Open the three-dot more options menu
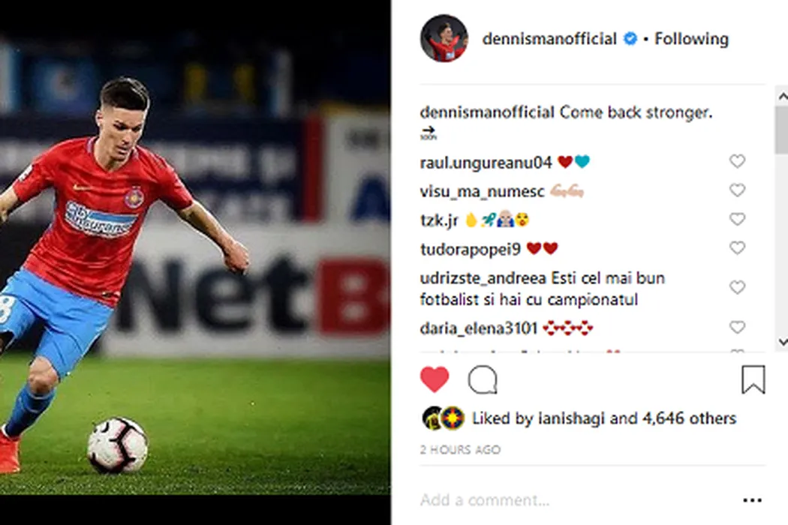The width and height of the screenshot is (788, 525). (x=752, y=500)
